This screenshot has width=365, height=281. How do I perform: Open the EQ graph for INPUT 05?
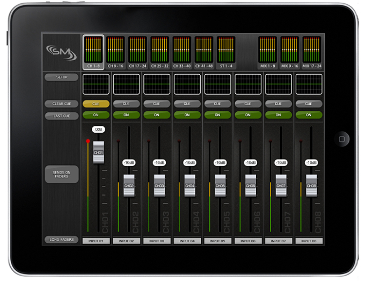tap(217, 84)
